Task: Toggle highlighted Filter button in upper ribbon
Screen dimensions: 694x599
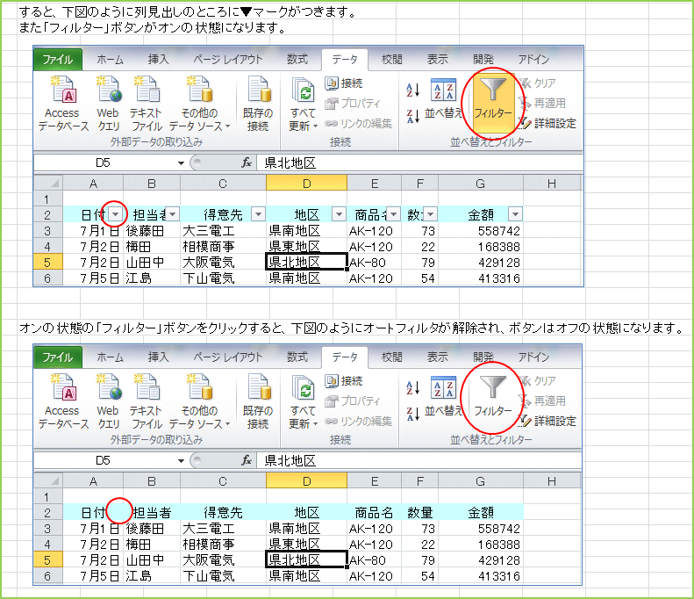Action: click(x=492, y=102)
